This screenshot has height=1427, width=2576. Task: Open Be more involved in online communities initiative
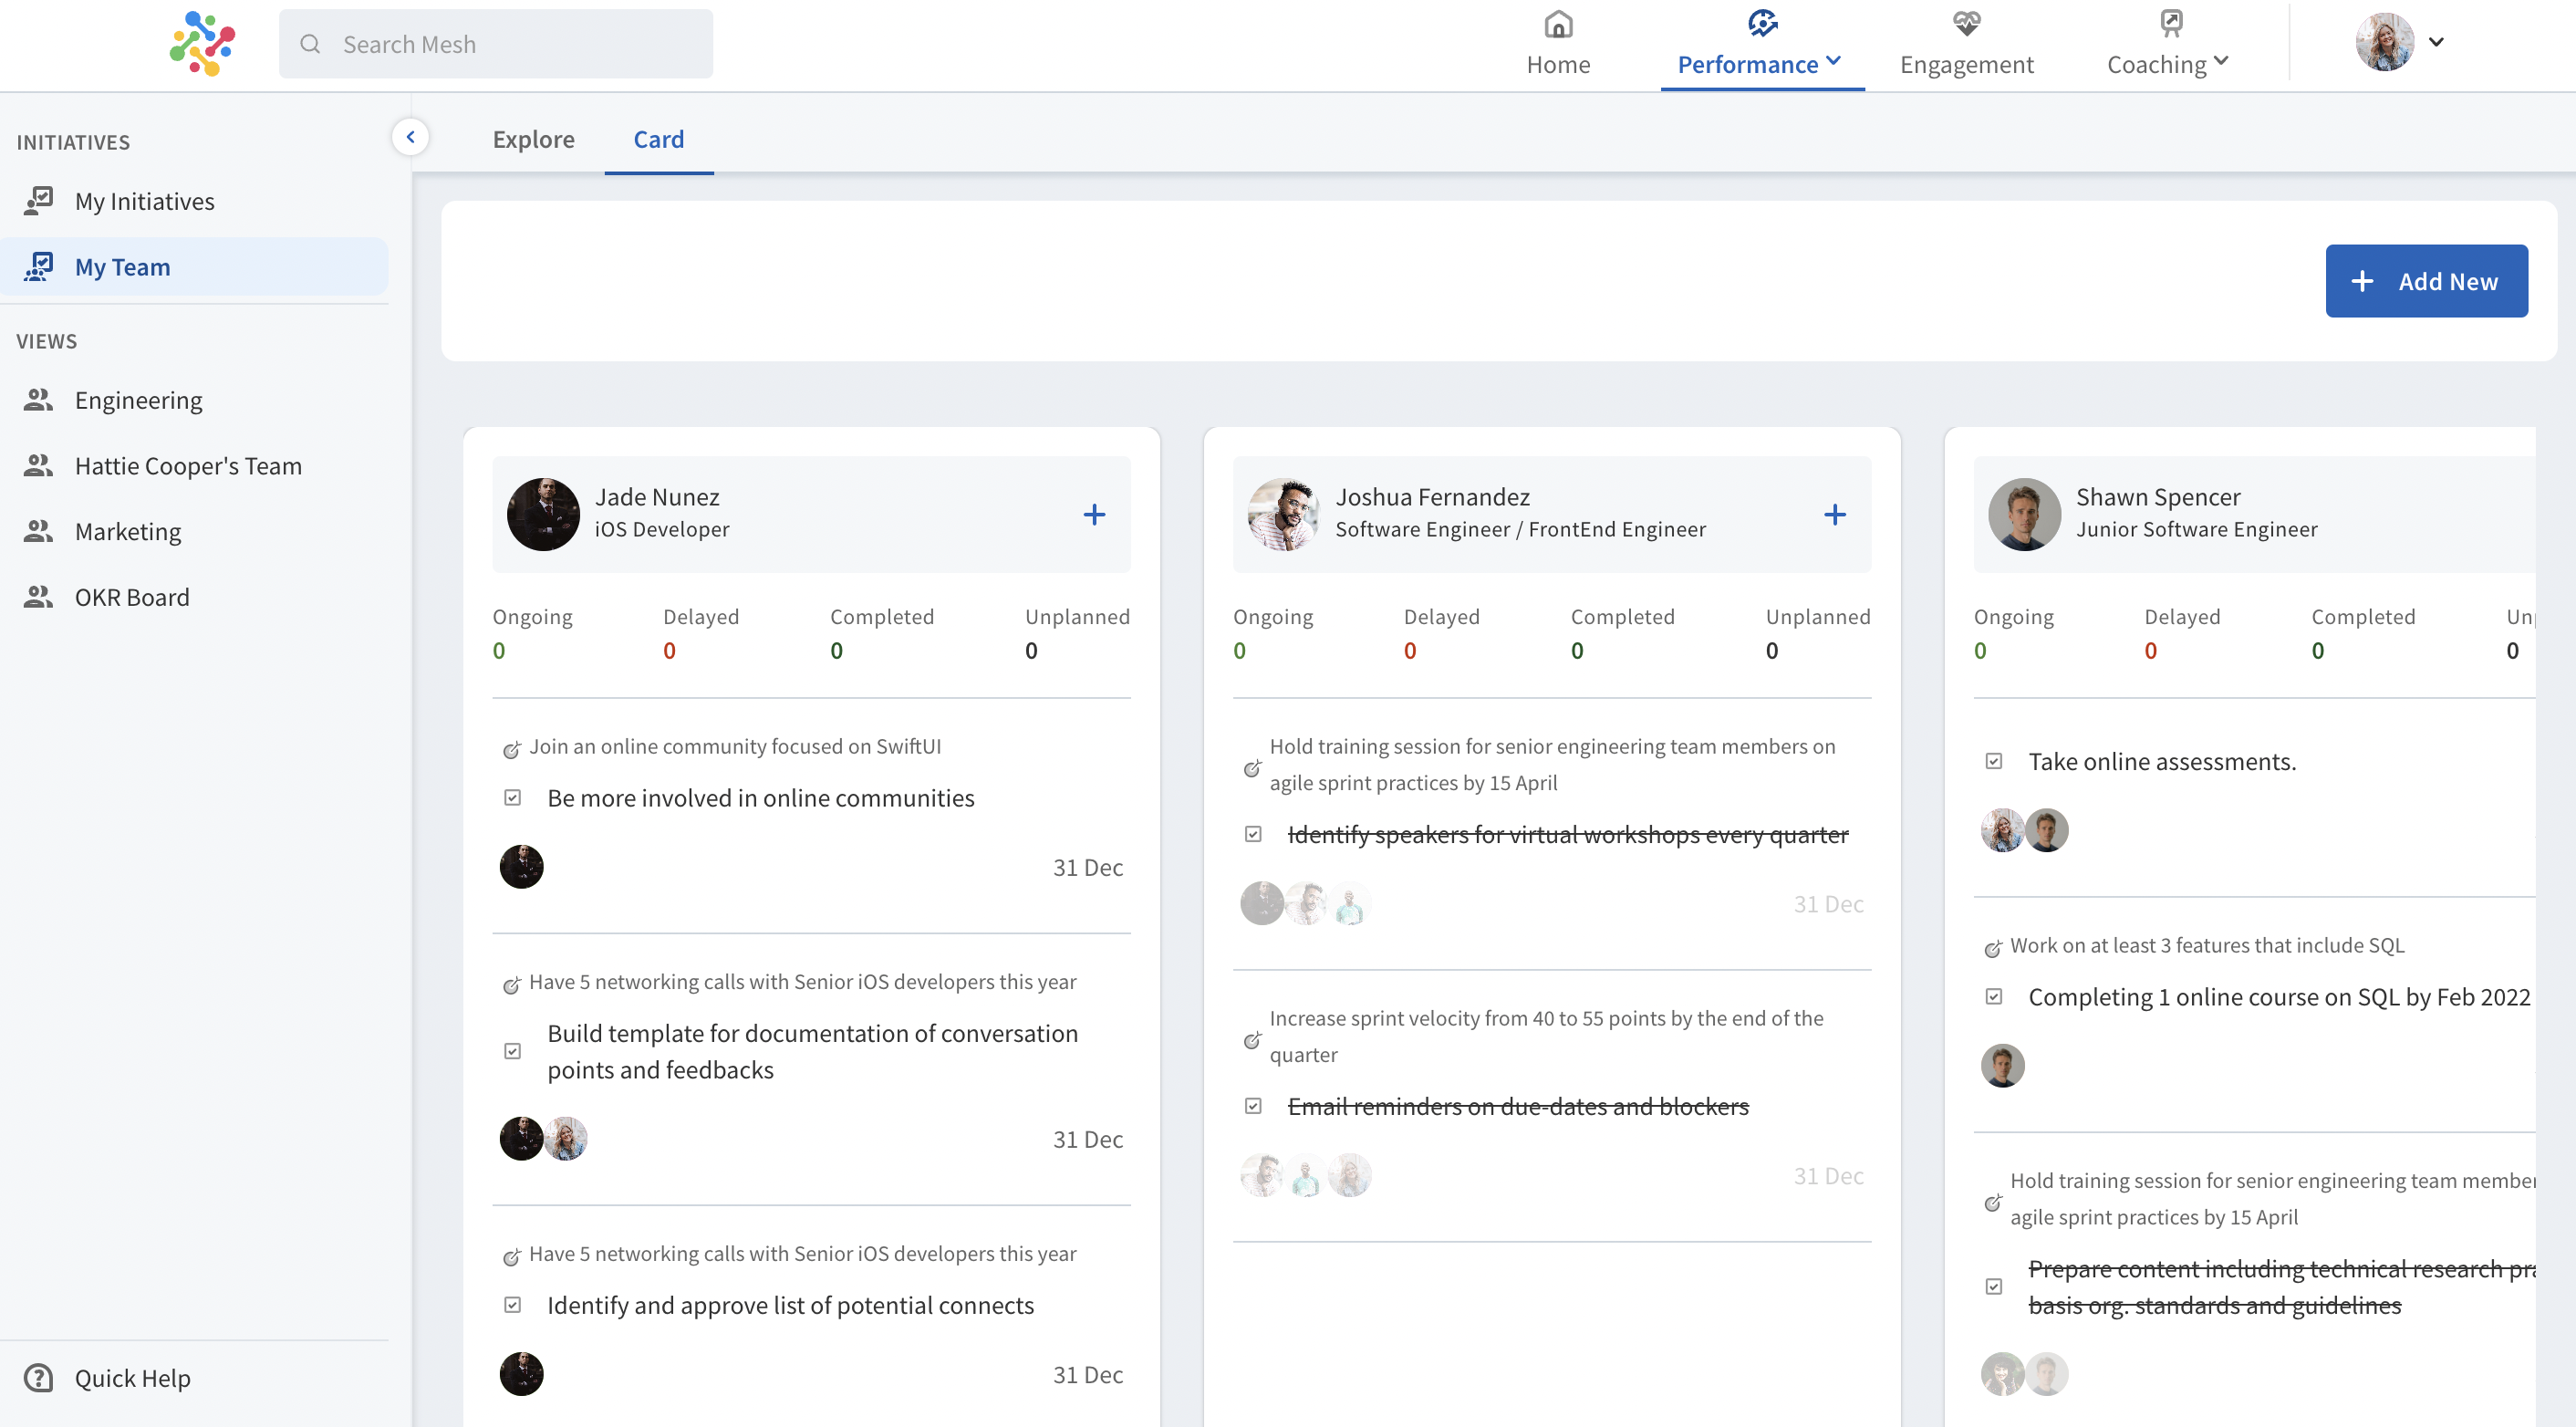click(x=760, y=798)
